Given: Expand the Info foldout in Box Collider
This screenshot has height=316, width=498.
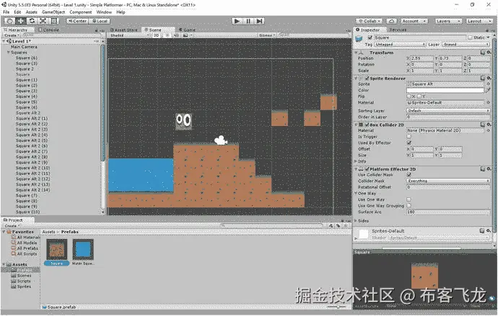Looking at the screenshot, I should (x=356, y=161).
